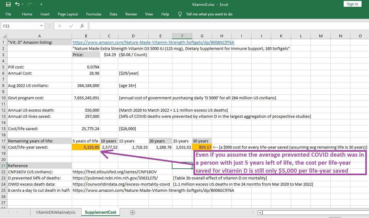Click the orange cell 859.17
369x218 pixels.
click(202, 147)
